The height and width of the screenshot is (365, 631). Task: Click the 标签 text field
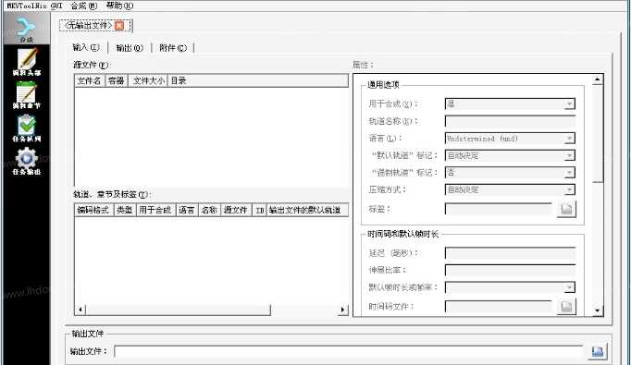[x=499, y=209]
